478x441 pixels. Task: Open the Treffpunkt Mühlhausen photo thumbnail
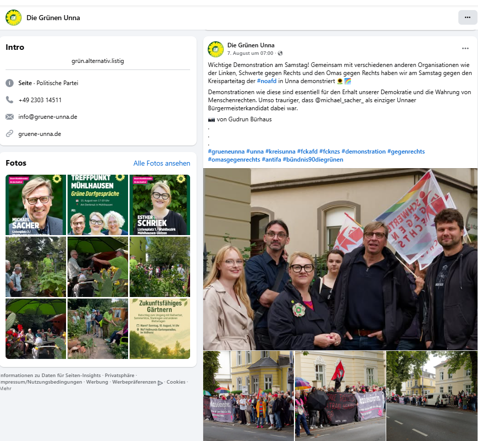98,205
